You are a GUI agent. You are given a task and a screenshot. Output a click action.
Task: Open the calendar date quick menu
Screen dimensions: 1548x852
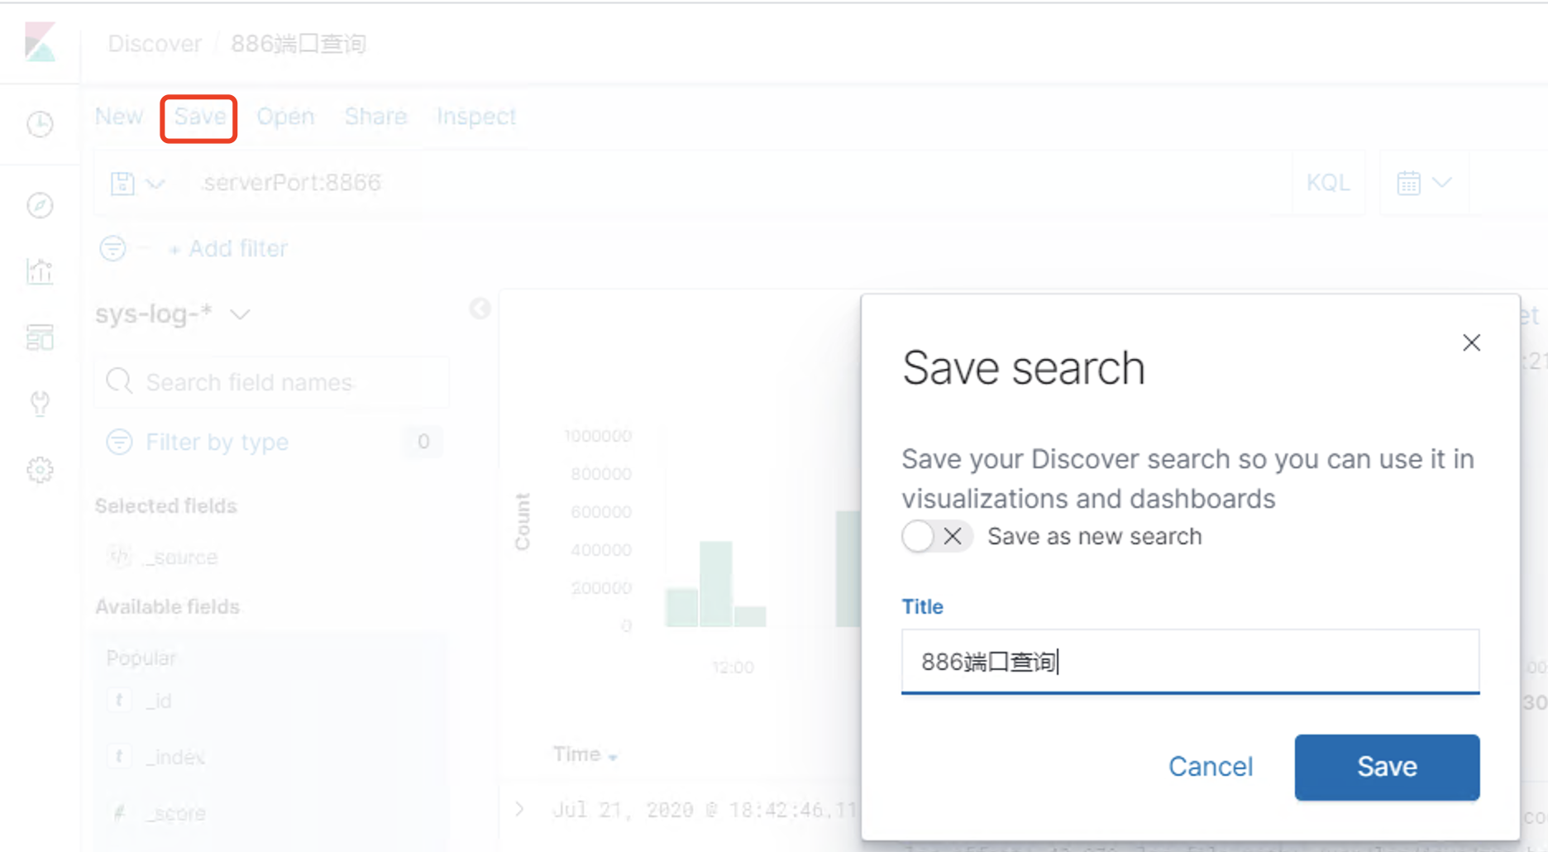(x=1422, y=183)
